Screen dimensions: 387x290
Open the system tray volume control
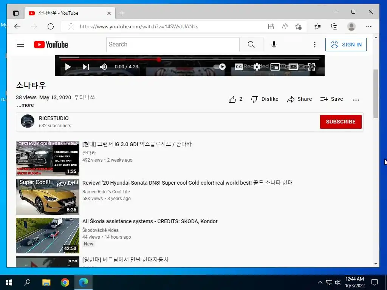click(338, 282)
